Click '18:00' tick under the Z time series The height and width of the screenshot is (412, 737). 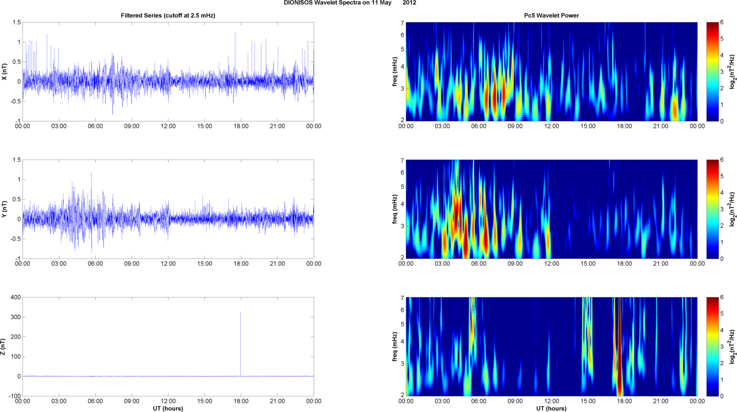point(241,401)
